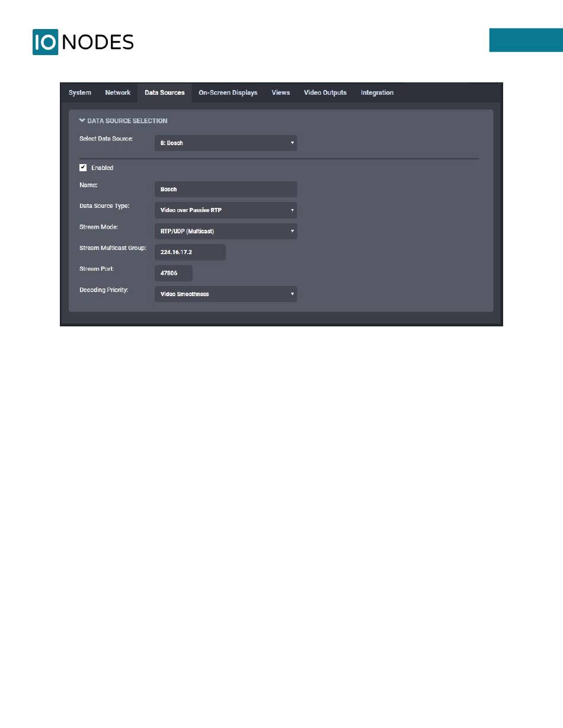The width and height of the screenshot is (563, 728).
Task: Click the 'Enabled' checkbox label
Action: pos(102,168)
